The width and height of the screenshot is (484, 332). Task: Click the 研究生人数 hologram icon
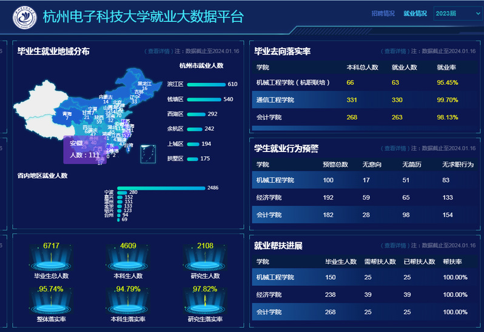[206, 261]
